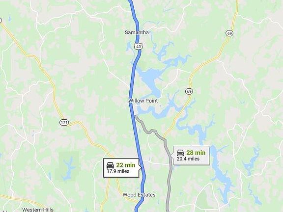283x212 pixels.
Task: Click the upper Route 69 shield
Action: pos(229,33)
